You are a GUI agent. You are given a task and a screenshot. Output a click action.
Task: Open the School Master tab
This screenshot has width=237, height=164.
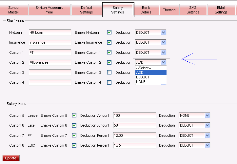[14, 10]
